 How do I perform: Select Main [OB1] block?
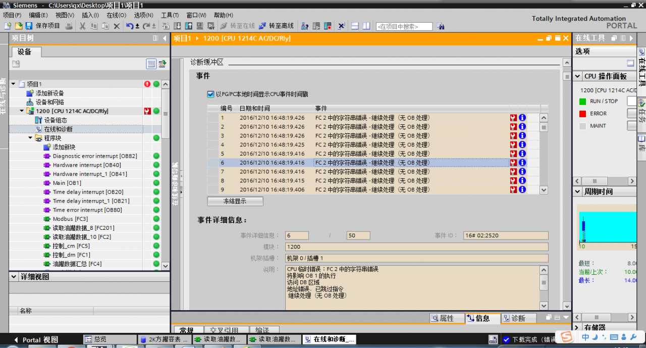point(67,183)
